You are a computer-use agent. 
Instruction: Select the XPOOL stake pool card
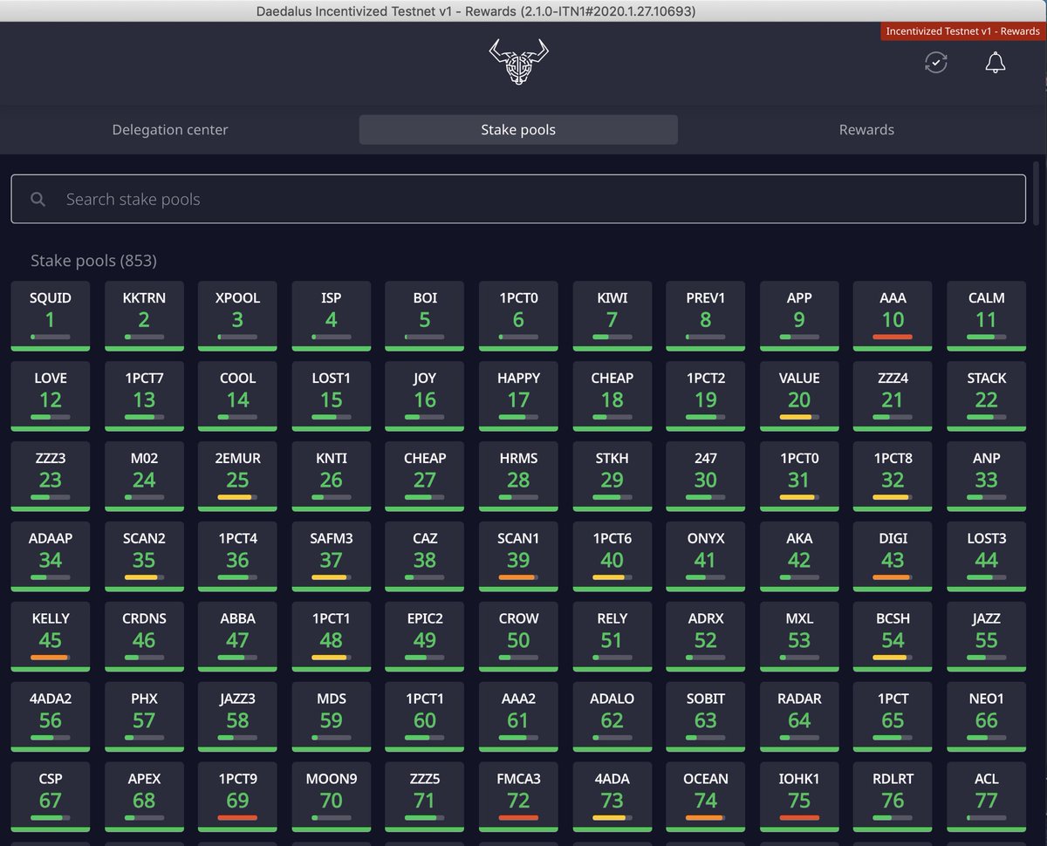(x=237, y=316)
